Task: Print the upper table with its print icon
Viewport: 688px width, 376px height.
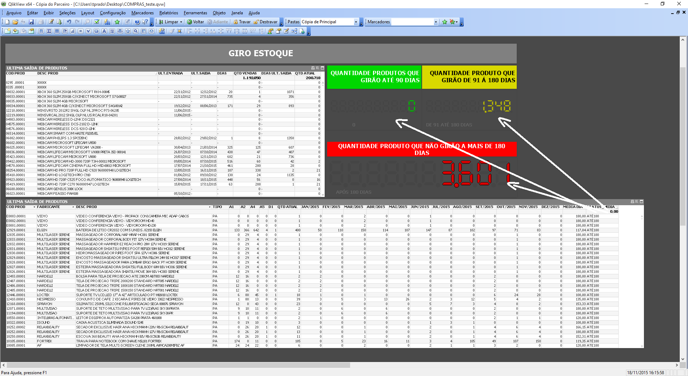Action: (x=313, y=68)
